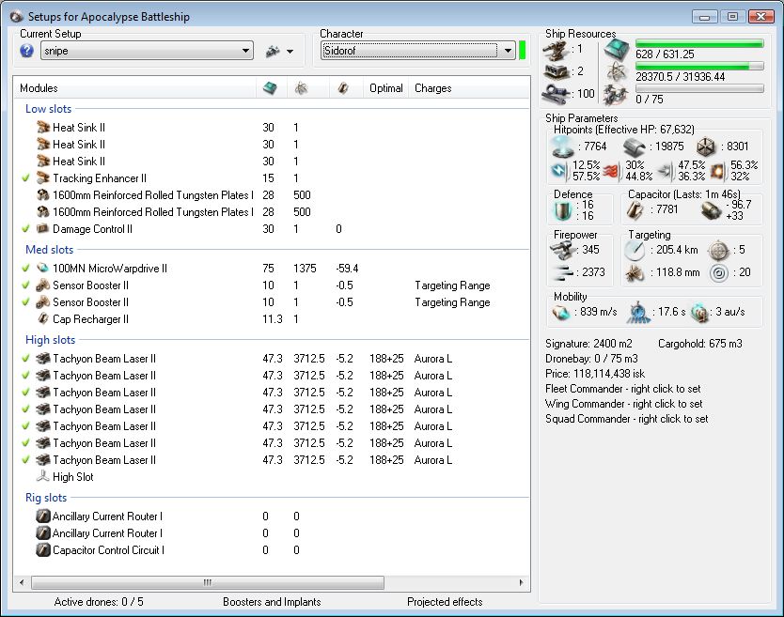Collapse the Low slots group

(x=49, y=109)
